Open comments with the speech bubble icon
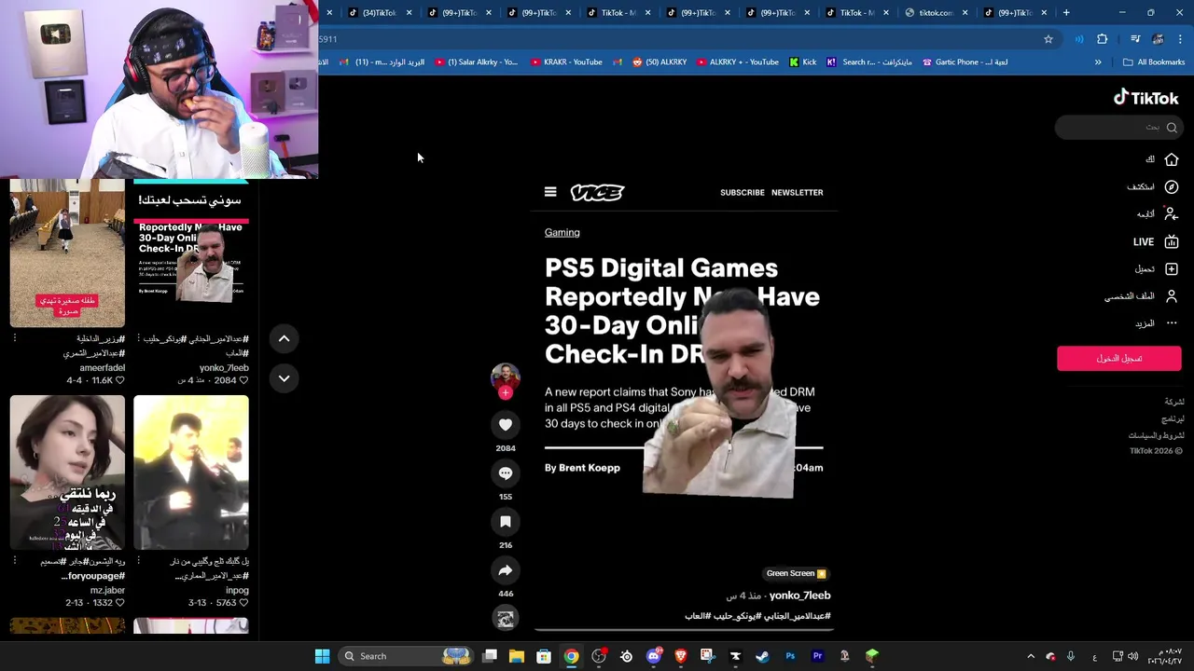Image resolution: width=1194 pixels, height=671 pixels. click(506, 473)
